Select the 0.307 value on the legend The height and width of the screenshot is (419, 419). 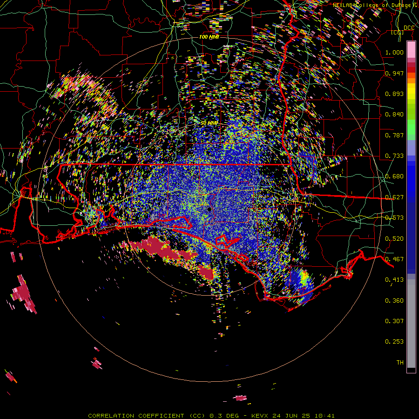(394, 321)
